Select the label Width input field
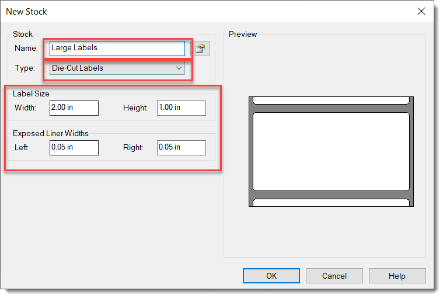This screenshot has width=443, height=298. [x=74, y=108]
